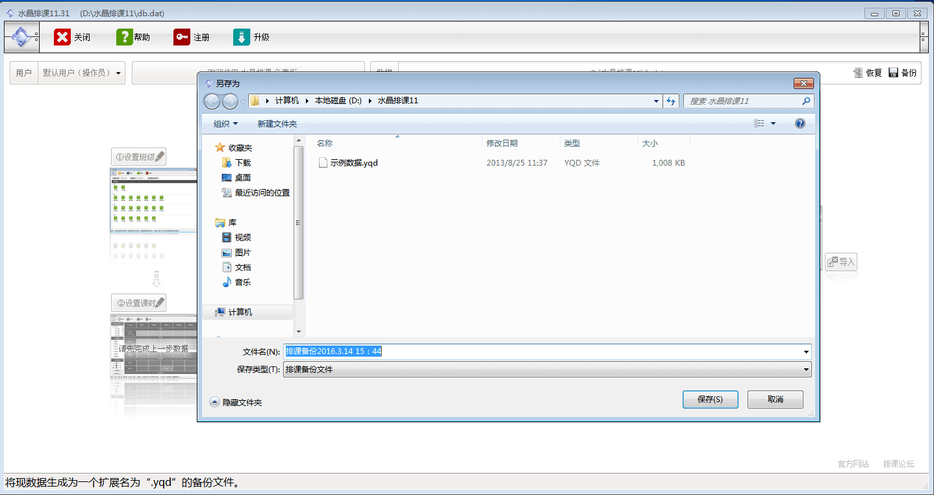This screenshot has height=495, width=934.
Task: Click the 取消 cancel button
Action: (775, 400)
